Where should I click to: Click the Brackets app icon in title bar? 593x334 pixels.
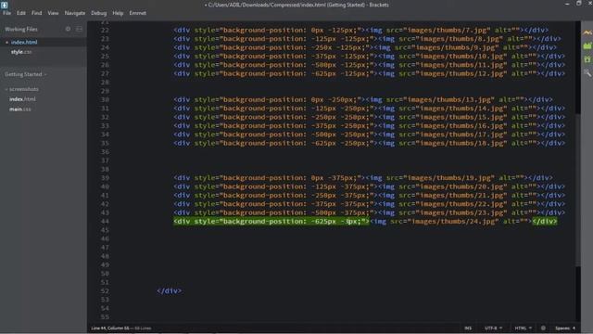4,5
